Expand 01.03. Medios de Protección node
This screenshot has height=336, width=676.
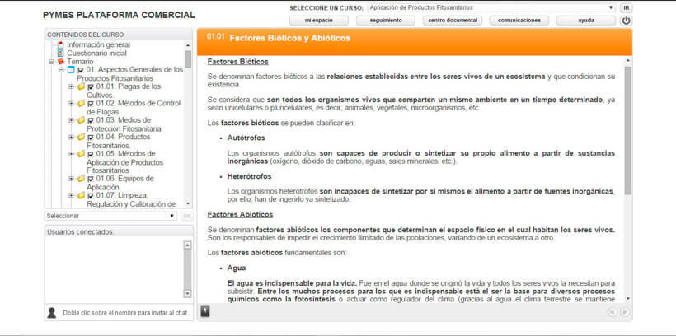click(x=71, y=120)
